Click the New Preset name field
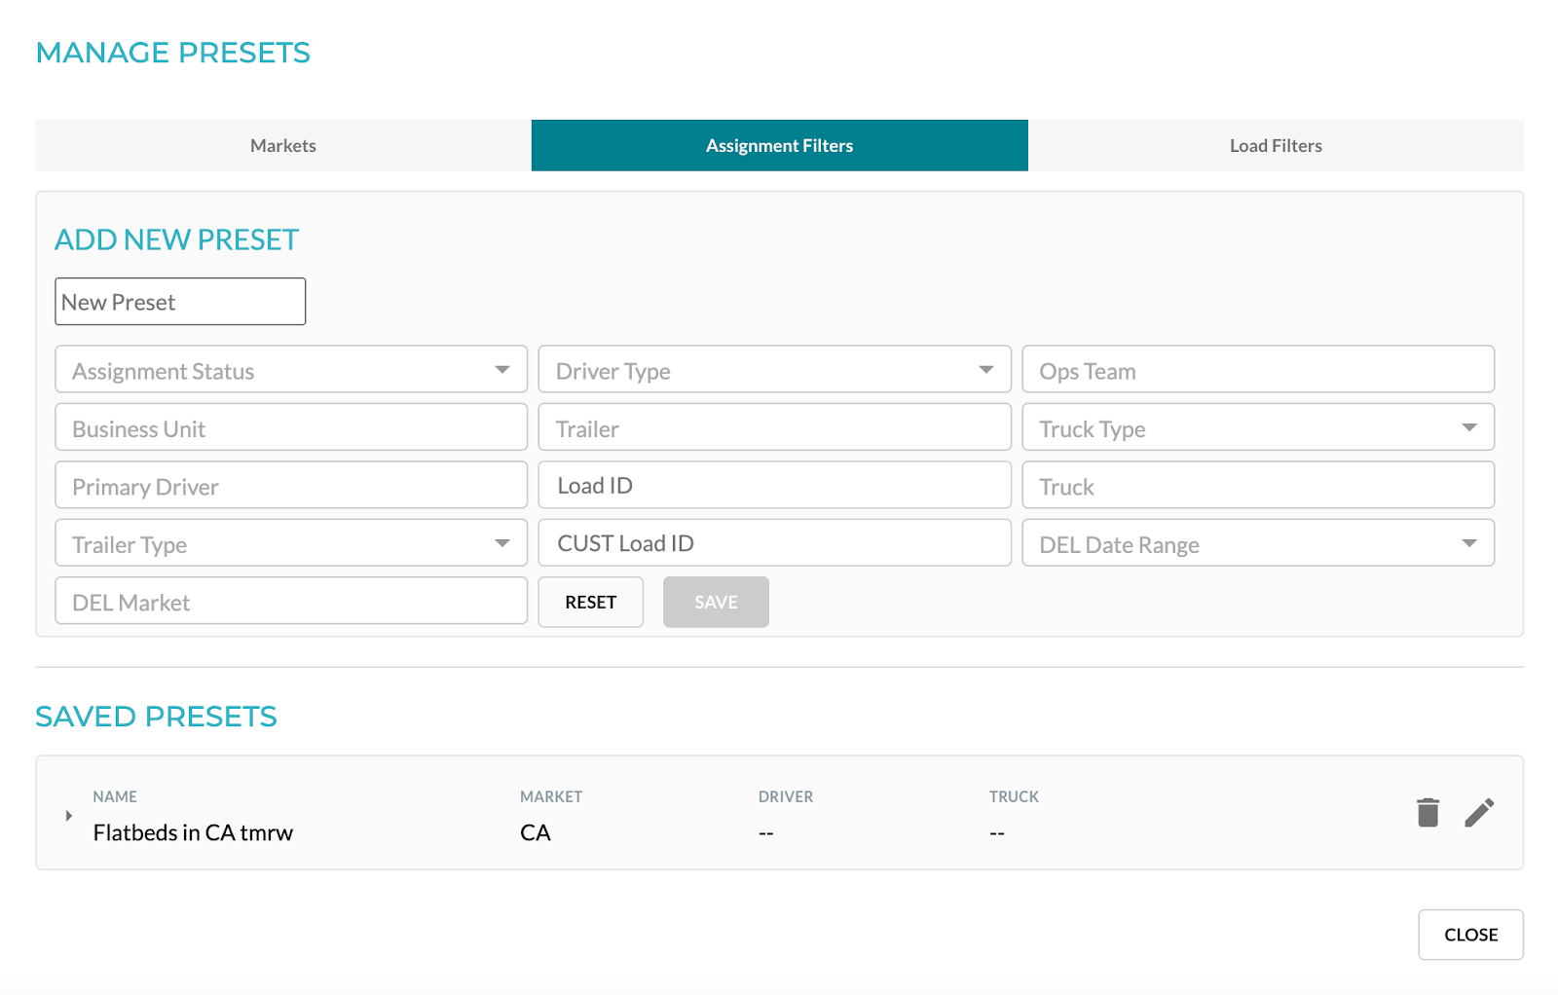This screenshot has height=995, width=1558. (180, 301)
